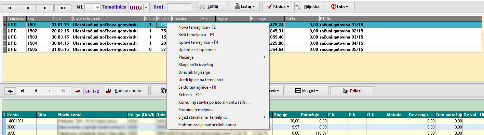Expand Slijed stavaka na temeljnici submenu
The width and height of the screenshot is (484, 135).
tap(218, 117)
